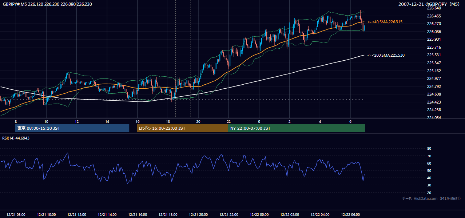The height and width of the screenshot is (218, 465).
Task: Click the bottom time label 12/21 20:00
Action: [x=198, y=215]
